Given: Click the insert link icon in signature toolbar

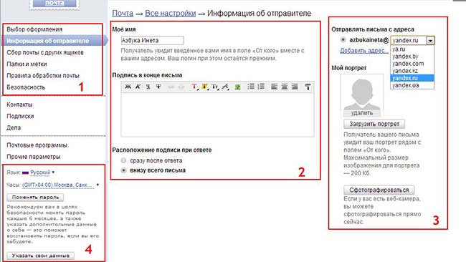Looking at the screenshot, I should coord(171,87).
